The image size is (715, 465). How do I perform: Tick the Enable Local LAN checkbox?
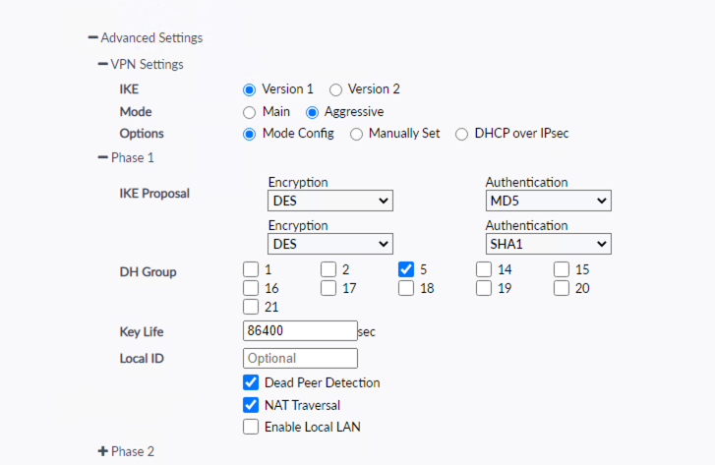251,427
